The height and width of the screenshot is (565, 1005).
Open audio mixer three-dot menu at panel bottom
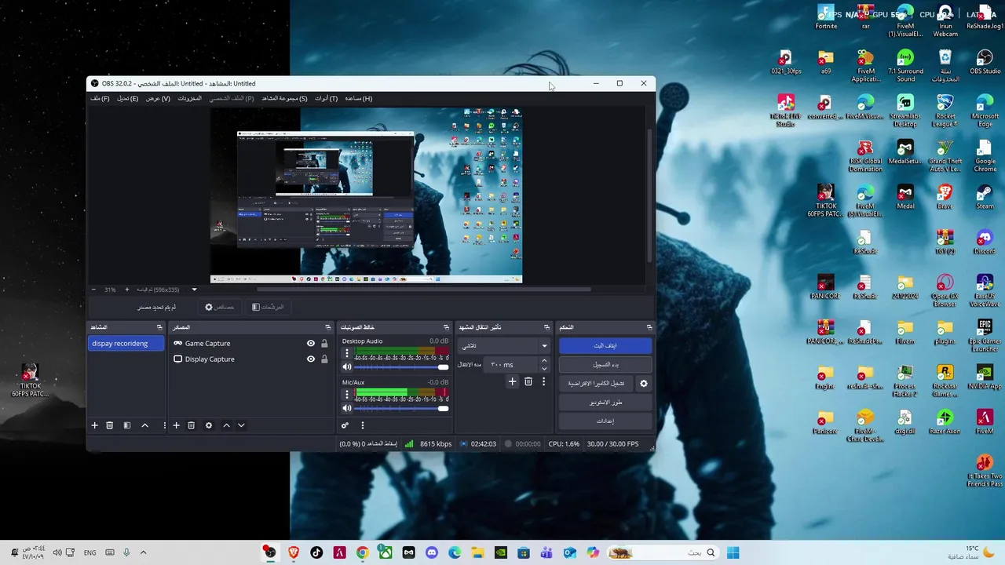tap(362, 425)
